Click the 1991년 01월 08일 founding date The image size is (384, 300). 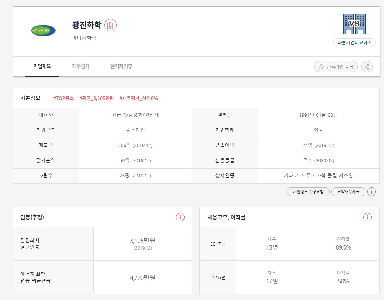pyautogui.click(x=318, y=115)
